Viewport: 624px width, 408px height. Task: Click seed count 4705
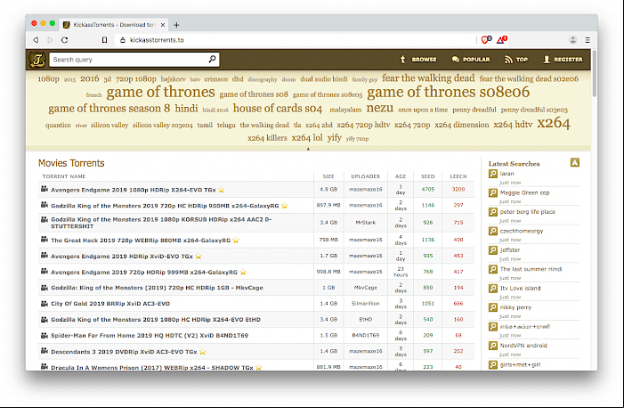pyautogui.click(x=428, y=189)
